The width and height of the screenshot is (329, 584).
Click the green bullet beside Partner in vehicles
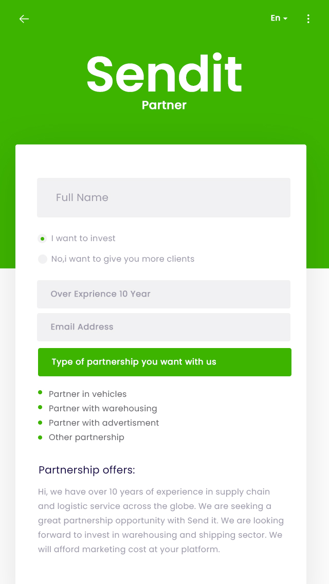tap(40, 393)
